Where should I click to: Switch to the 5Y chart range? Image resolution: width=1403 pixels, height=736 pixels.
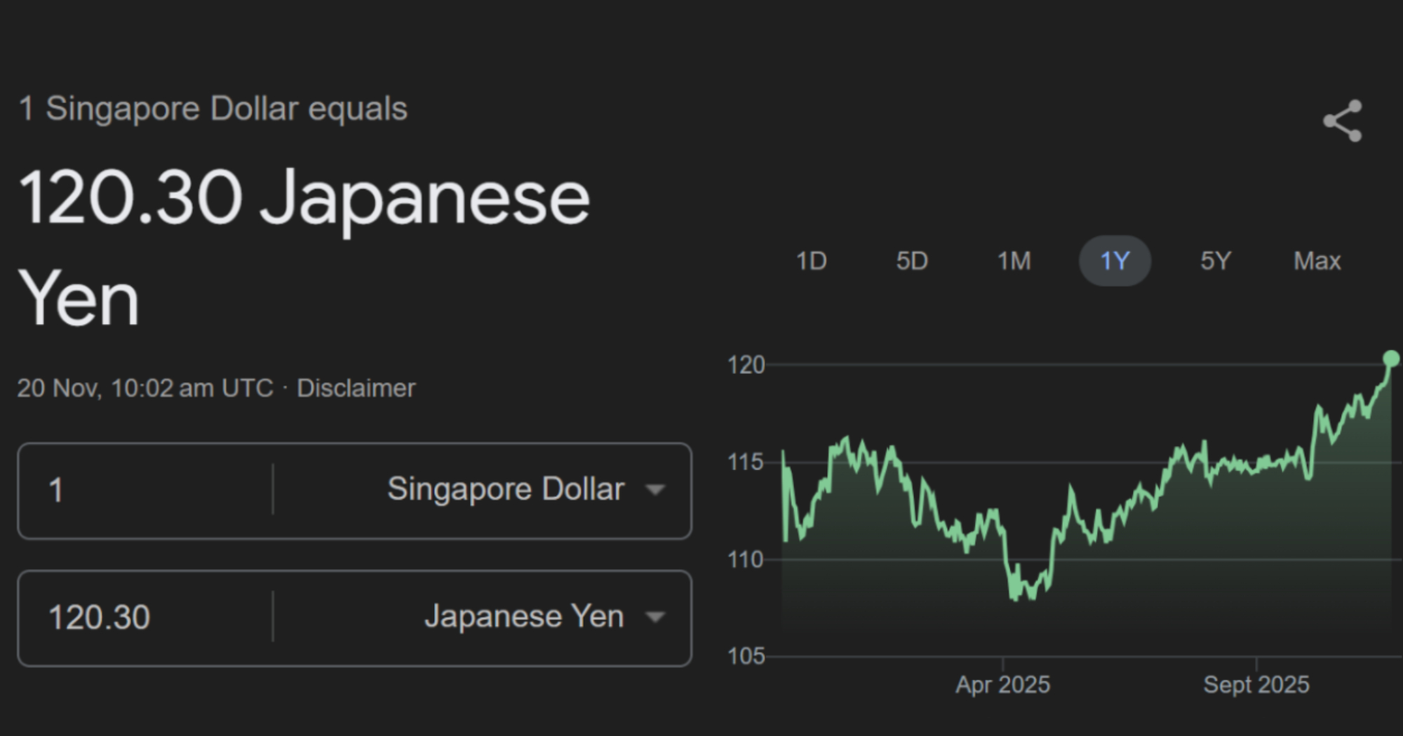[1215, 261]
